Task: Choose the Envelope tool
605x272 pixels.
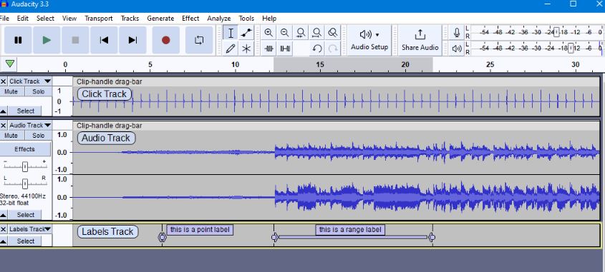Action: click(246, 33)
